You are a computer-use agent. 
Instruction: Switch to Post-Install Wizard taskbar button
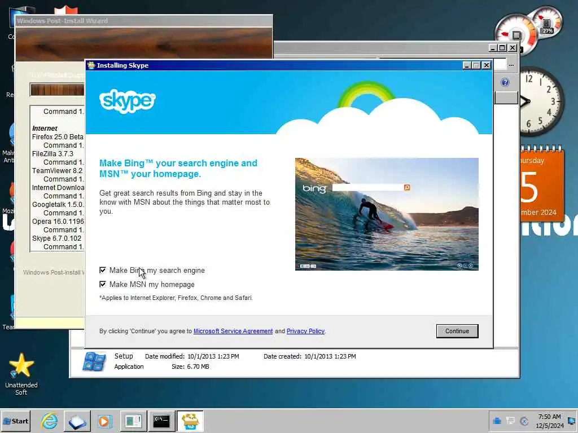click(133, 421)
